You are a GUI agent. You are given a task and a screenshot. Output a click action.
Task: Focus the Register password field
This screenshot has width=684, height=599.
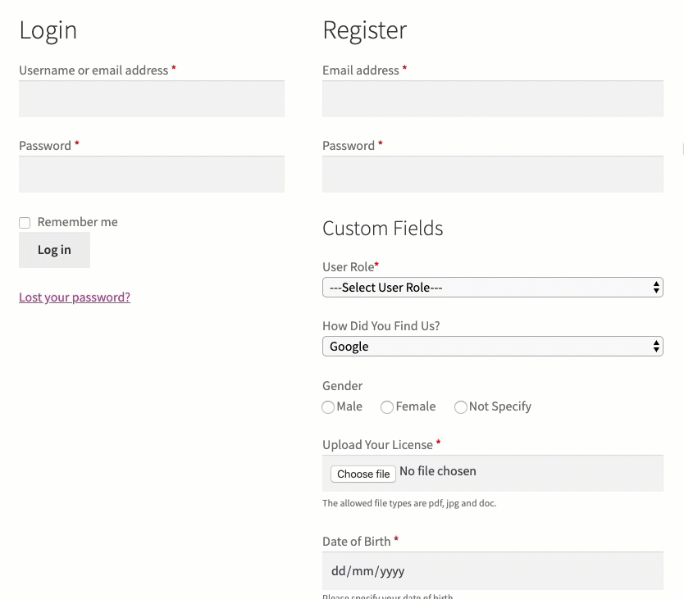click(x=492, y=174)
